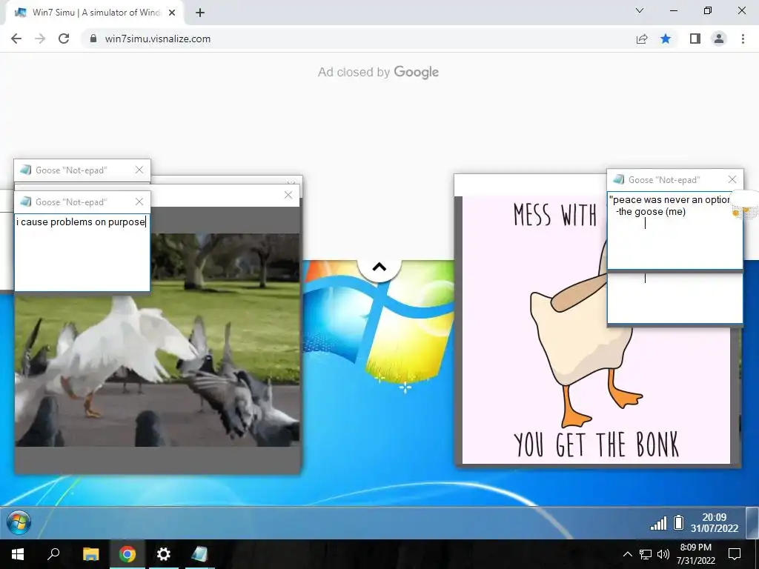
Task: Select the Win7 Simu browser tab
Action: click(94, 13)
